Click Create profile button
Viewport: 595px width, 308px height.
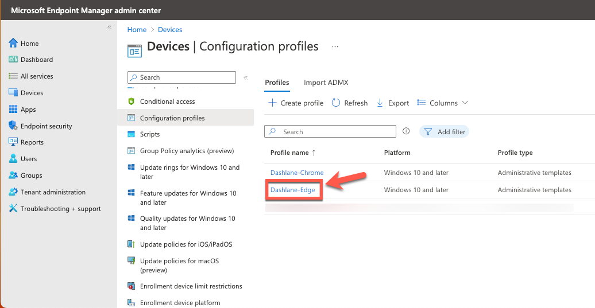point(296,103)
